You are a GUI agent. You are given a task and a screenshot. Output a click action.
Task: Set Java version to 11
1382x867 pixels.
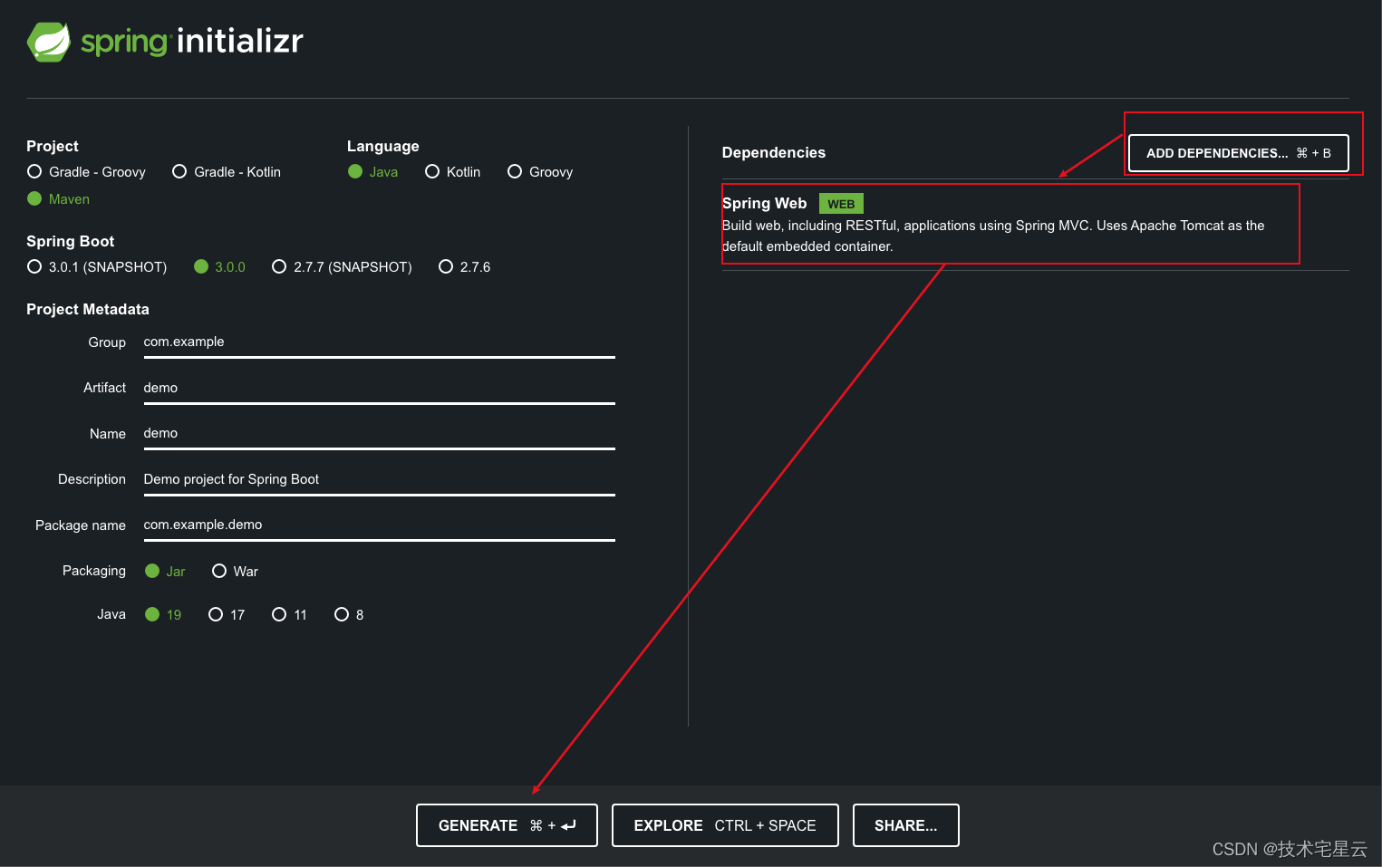coord(289,615)
